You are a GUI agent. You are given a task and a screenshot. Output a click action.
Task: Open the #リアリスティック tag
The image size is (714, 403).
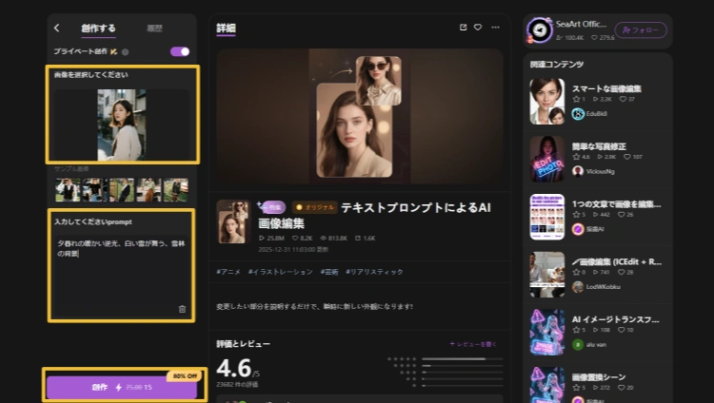click(374, 272)
